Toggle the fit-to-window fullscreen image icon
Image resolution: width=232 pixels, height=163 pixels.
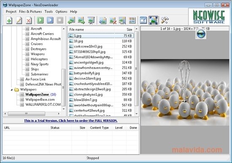(153, 20)
